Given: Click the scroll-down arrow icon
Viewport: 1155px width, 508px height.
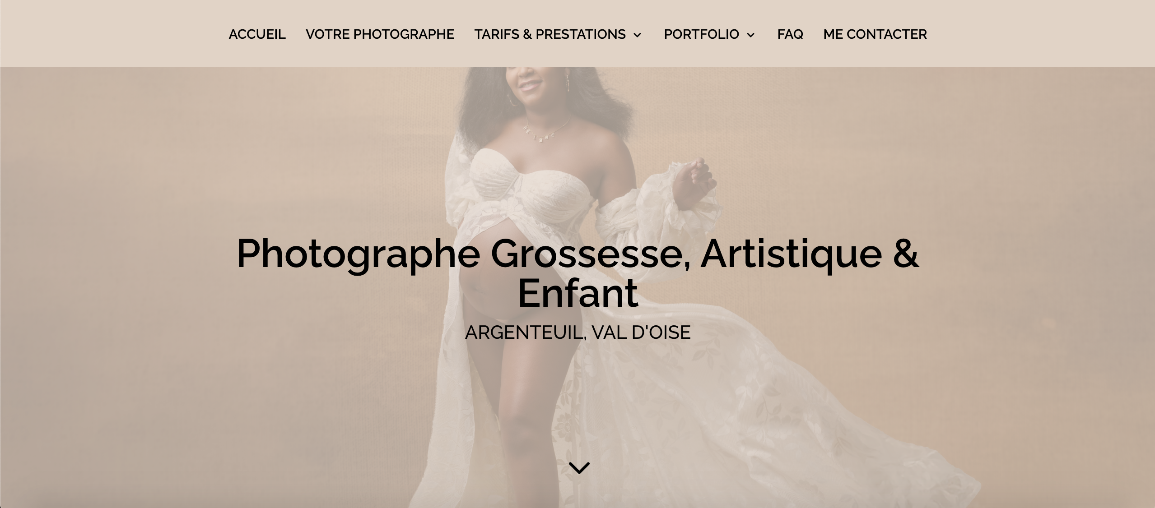Looking at the screenshot, I should click(x=579, y=468).
